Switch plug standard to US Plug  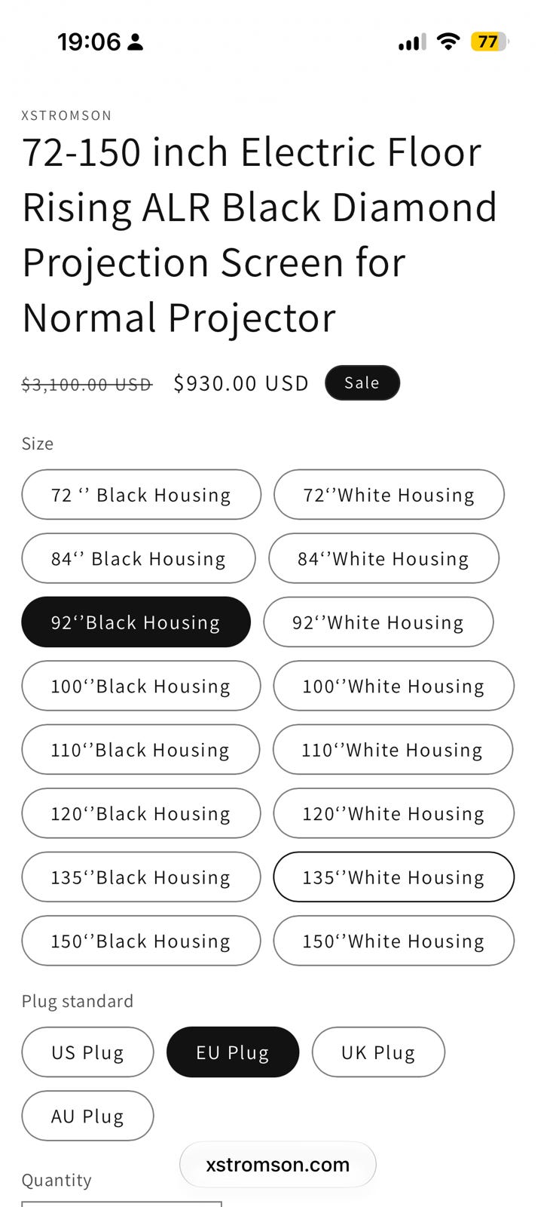point(87,1052)
